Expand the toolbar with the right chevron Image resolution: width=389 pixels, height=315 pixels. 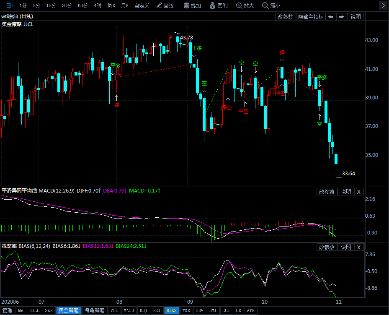(x=383, y=5)
